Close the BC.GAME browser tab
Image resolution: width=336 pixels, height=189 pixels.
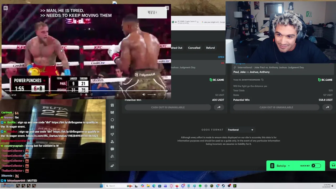pyautogui.click(x=198, y=22)
